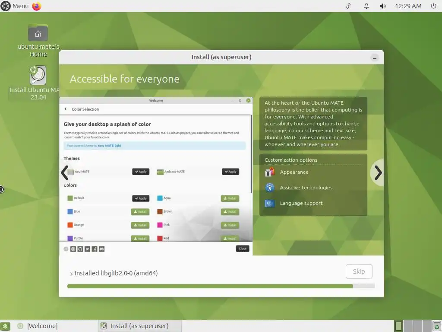Open the 12:29 AM clock
This screenshot has height=332, width=442.
(x=408, y=6)
